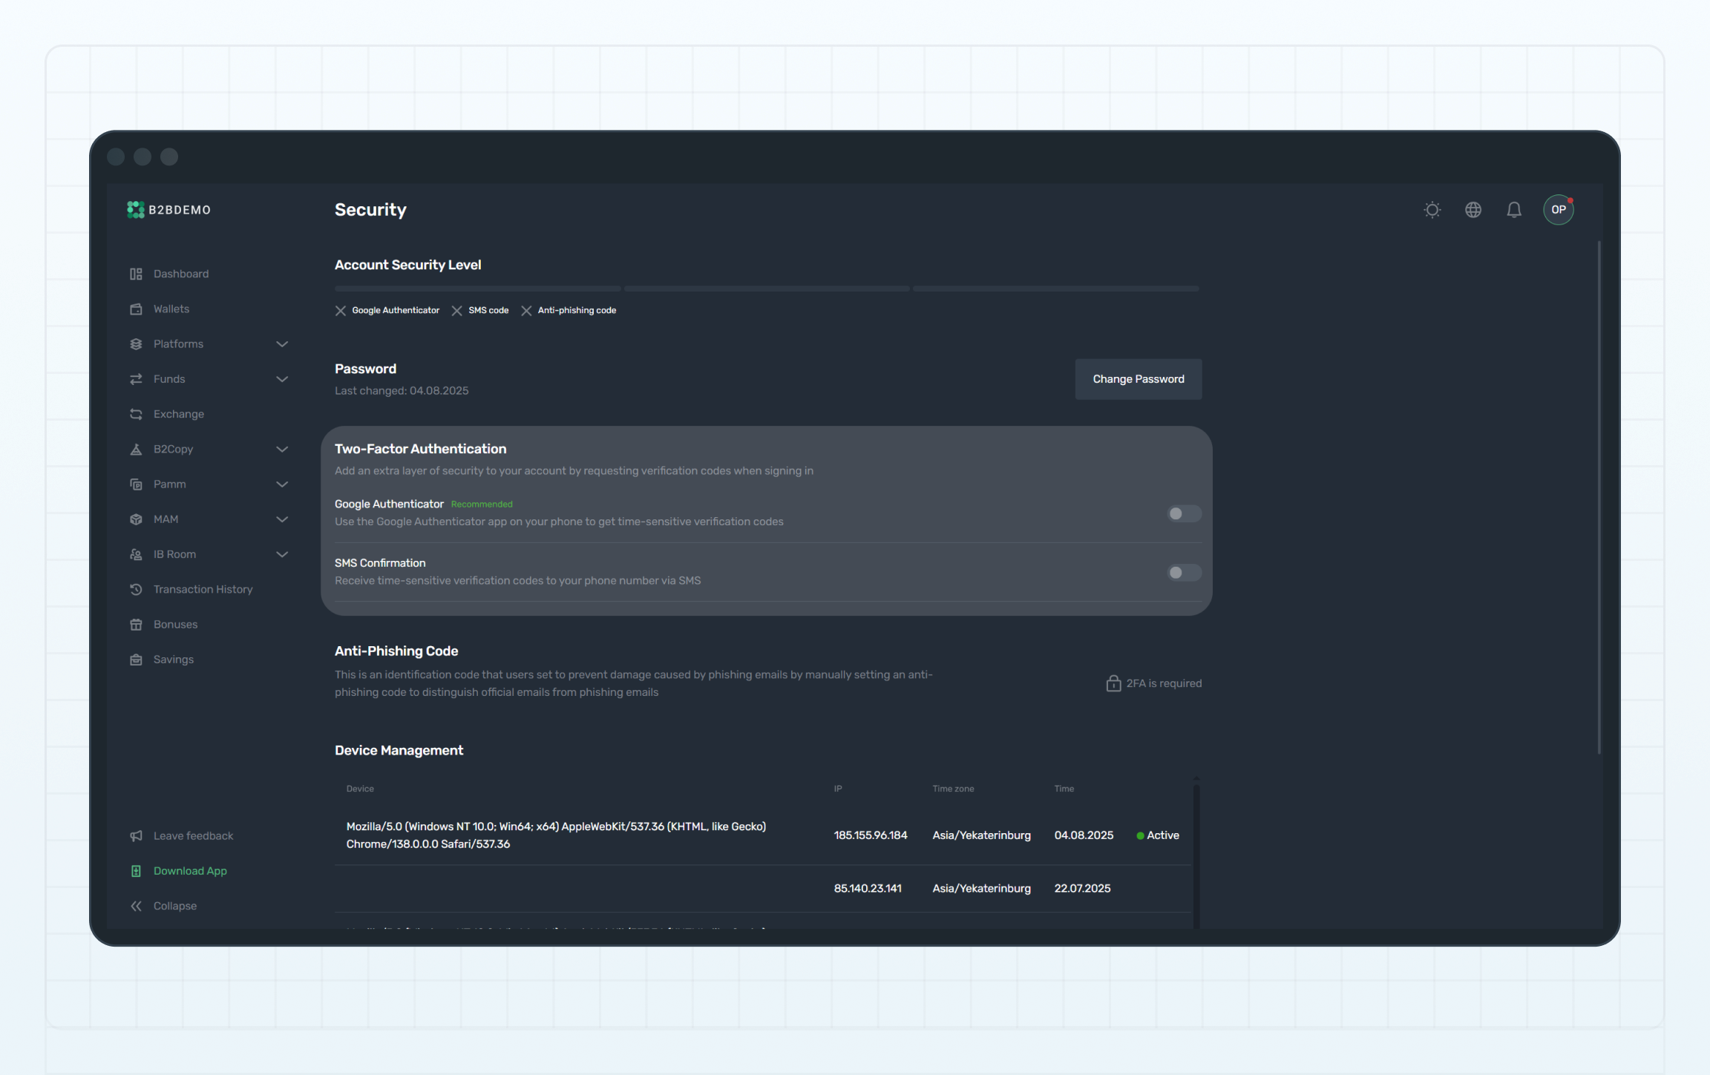Expand the Funds menu chevron

coord(282,379)
